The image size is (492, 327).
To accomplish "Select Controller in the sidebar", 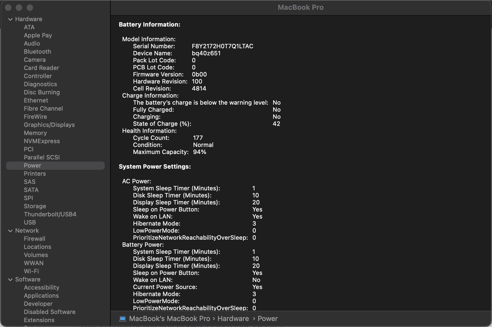I will coord(38,76).
